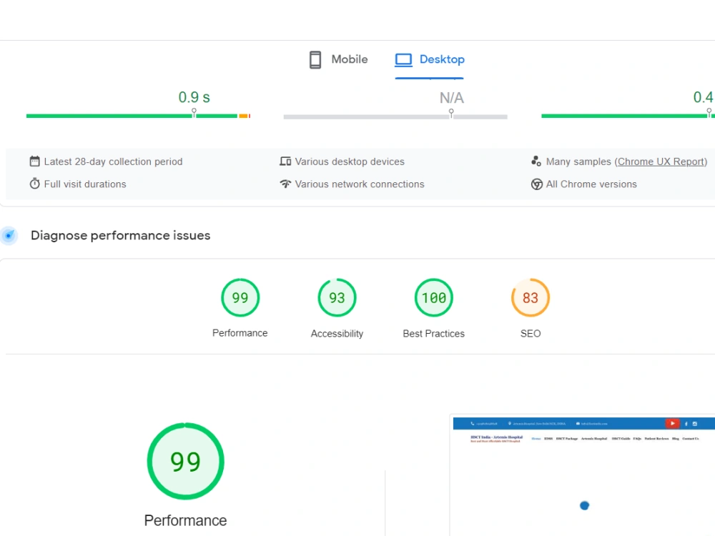Click the mobile phone icon
The width and height of the screenshot is (715, 536).
(x=315, y=60)
